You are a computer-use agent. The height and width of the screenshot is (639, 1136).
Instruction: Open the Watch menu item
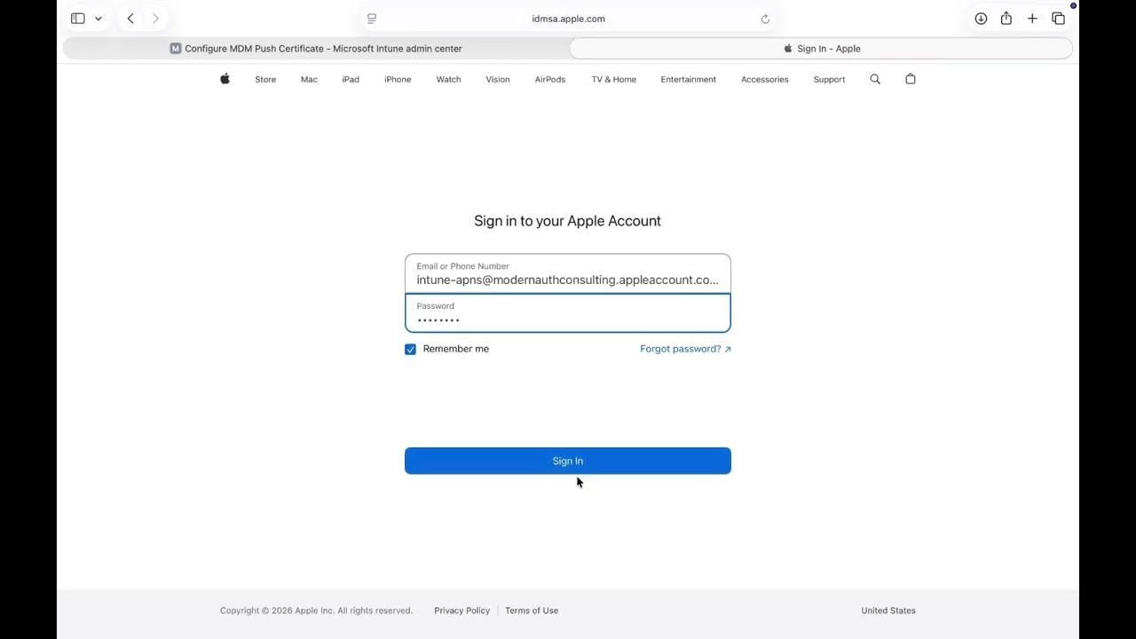[448, 80]
